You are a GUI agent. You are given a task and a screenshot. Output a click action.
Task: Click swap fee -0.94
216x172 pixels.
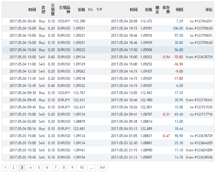click(x=166, y=57)
